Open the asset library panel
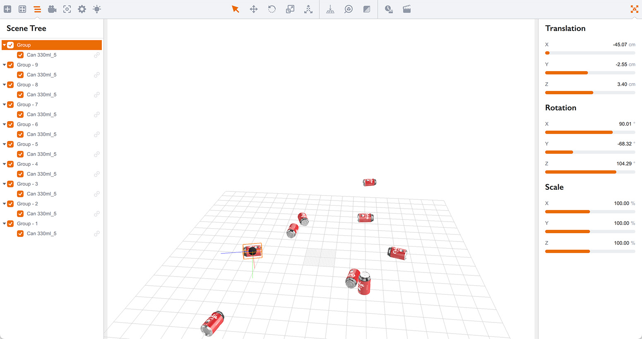Image resolution: width=642 pixels, height=339 pixels. pyautogui.click(x=22, y=9)
